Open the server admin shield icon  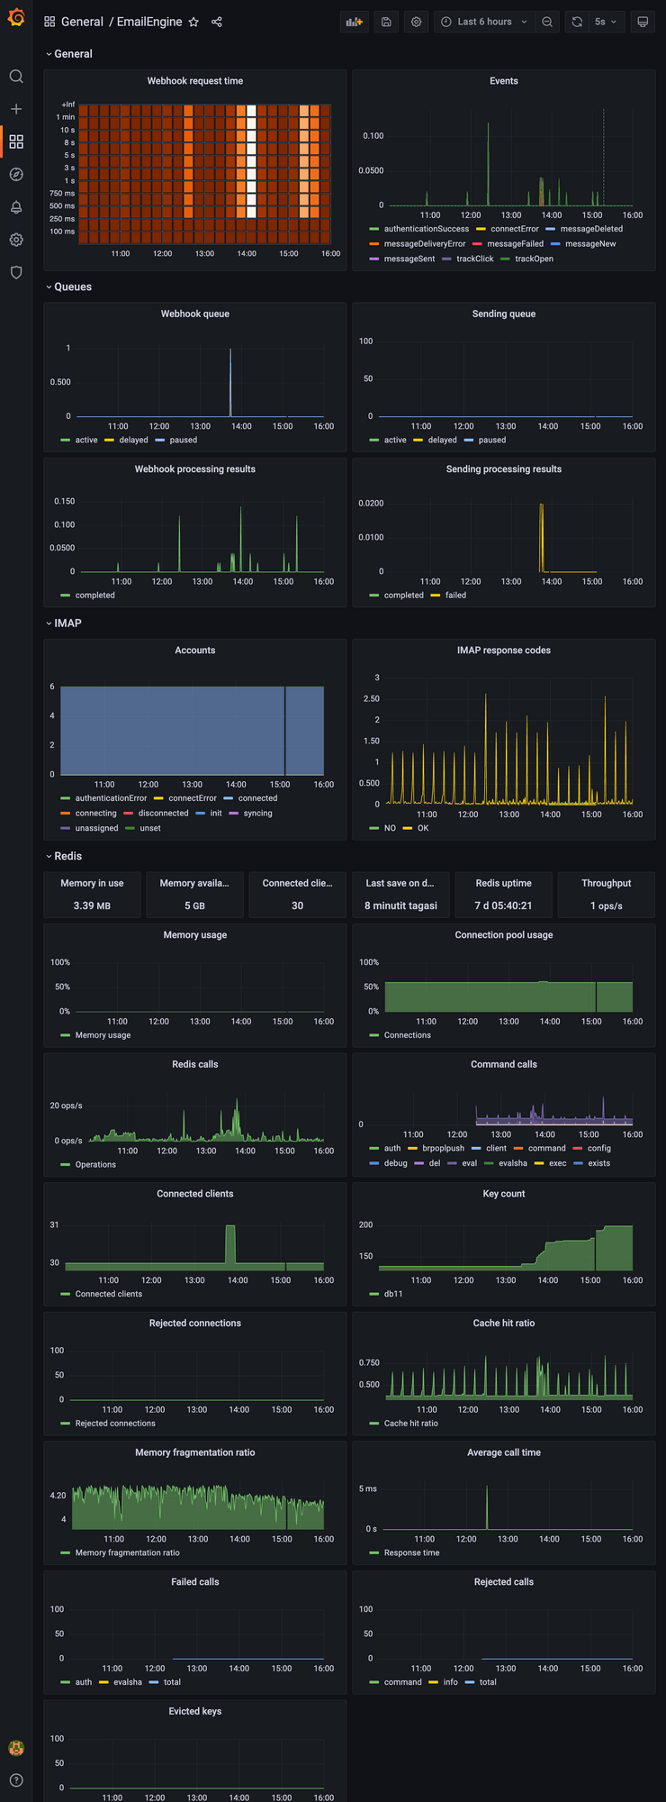[x=16, y=272]
